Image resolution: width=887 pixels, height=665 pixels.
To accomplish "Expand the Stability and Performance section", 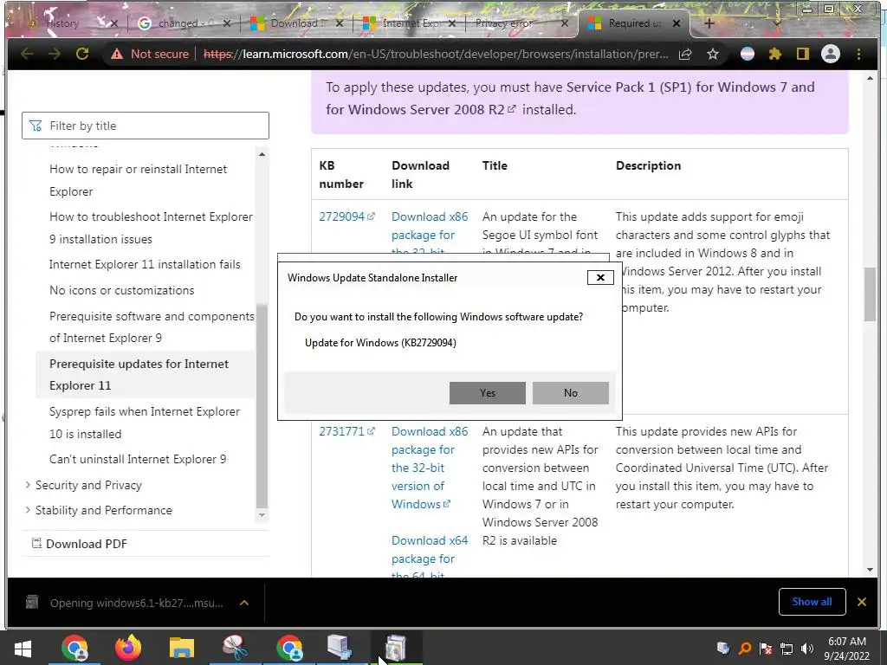I will pos(104,510).
